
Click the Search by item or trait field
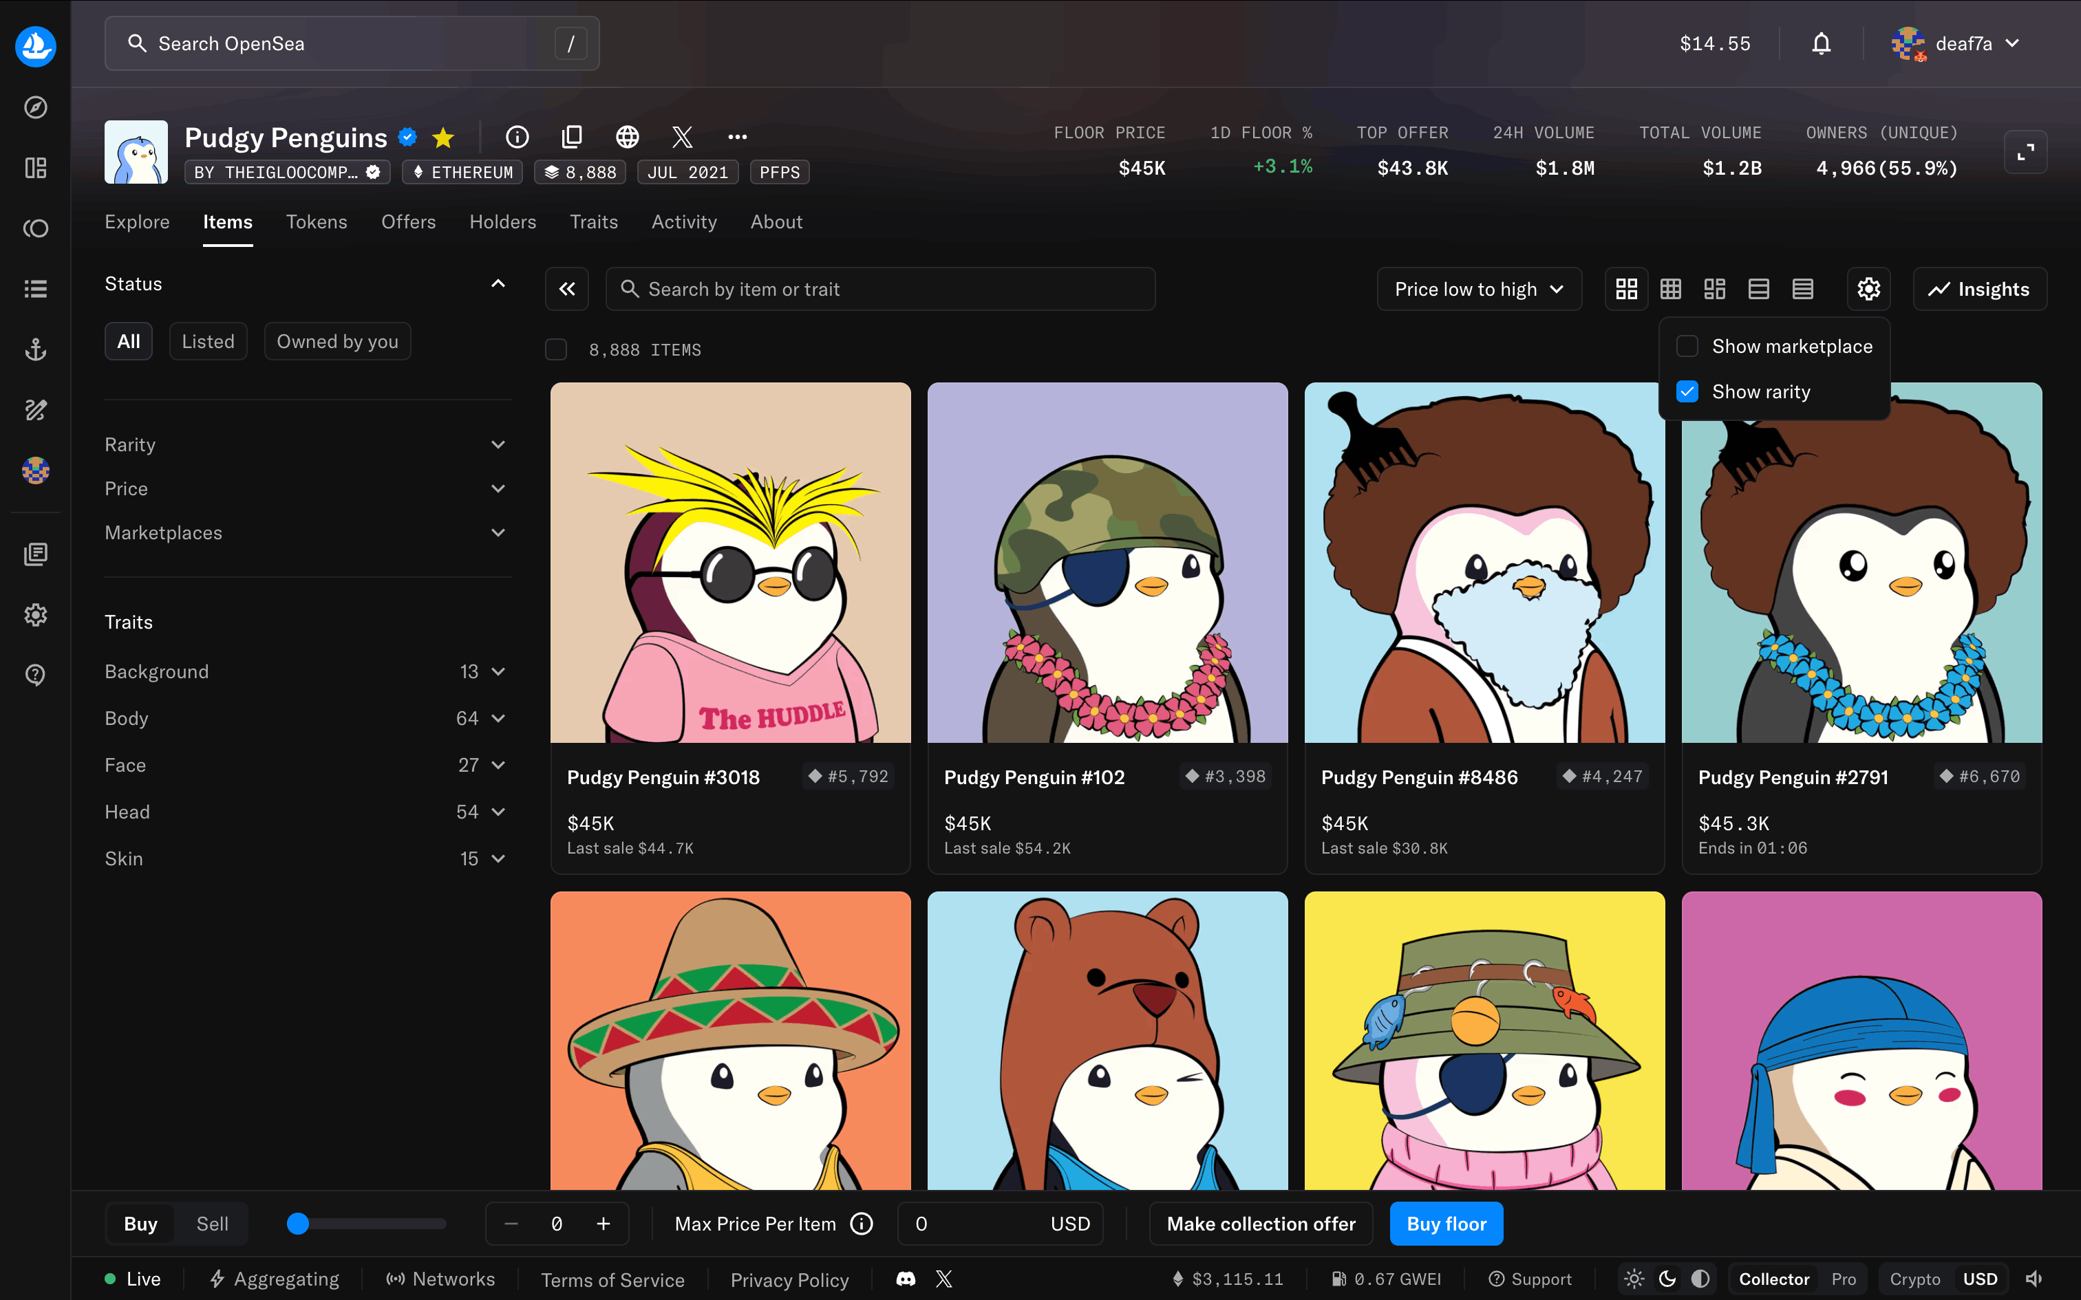(879, 289)
